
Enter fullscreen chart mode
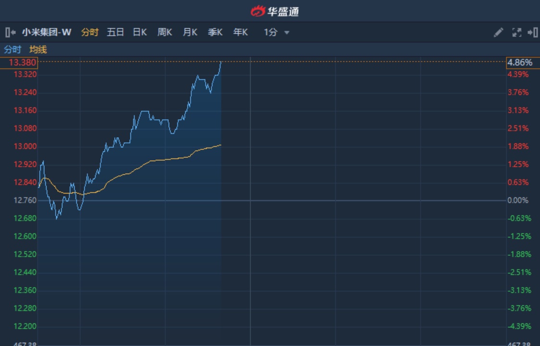click(x=516, y=33)
